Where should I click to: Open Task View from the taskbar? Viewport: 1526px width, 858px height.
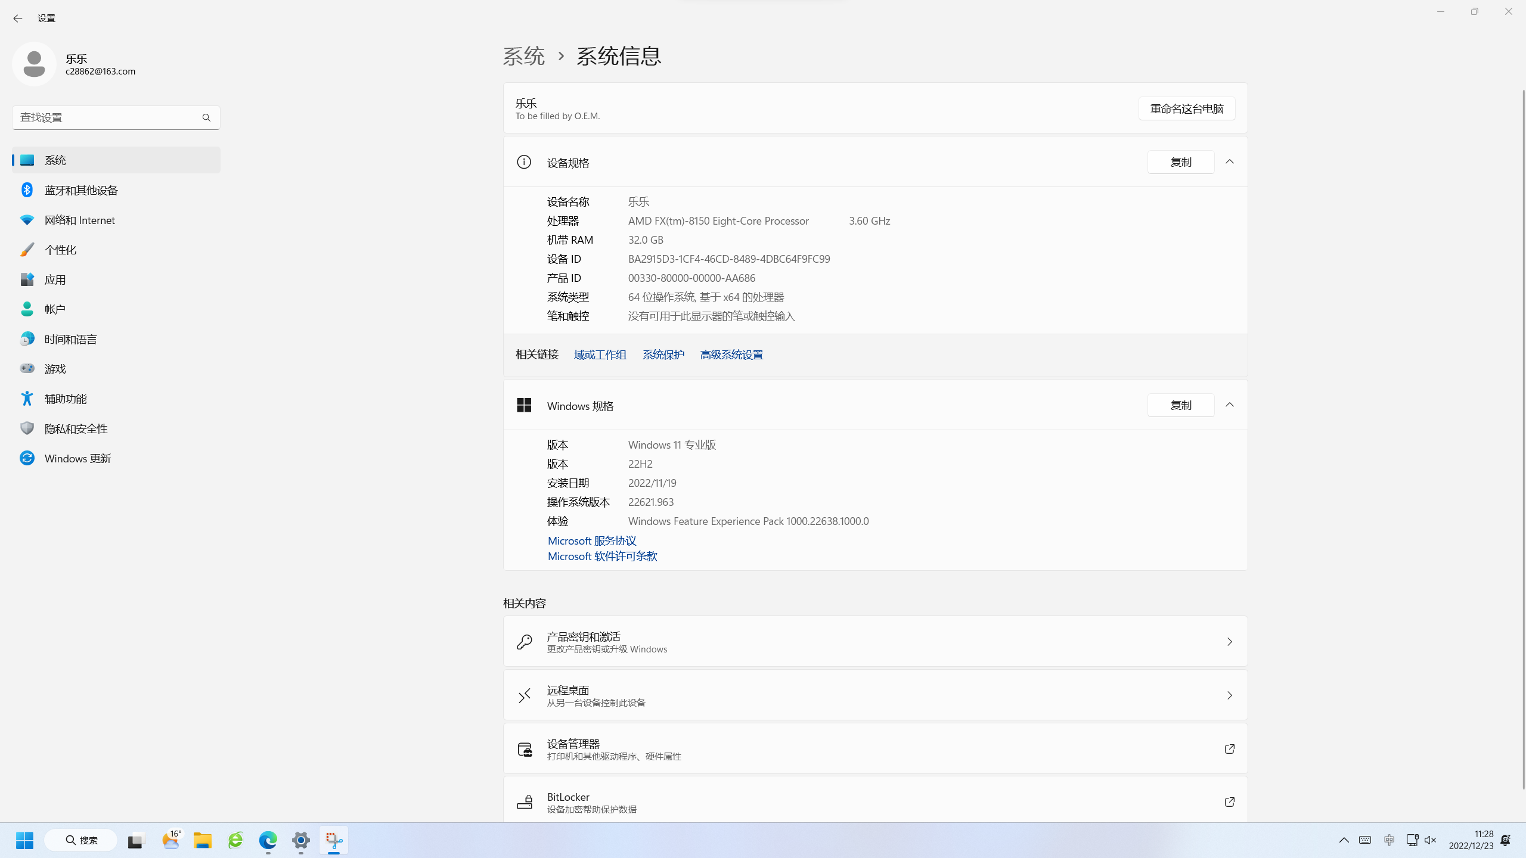coord(137,840)
